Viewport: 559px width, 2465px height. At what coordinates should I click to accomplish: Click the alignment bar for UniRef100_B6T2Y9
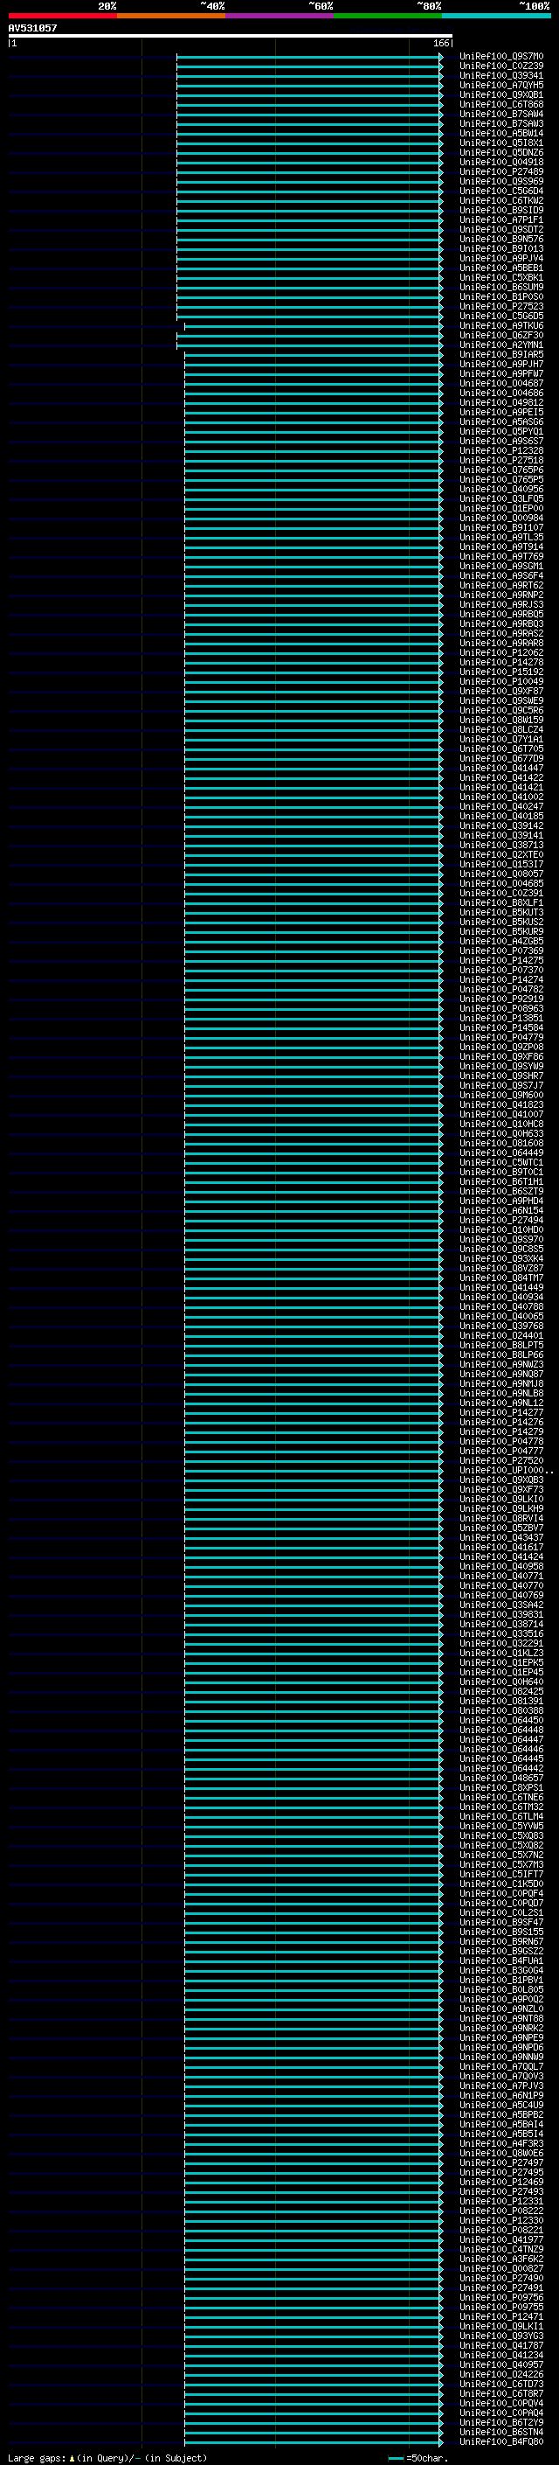(314, 2422)
